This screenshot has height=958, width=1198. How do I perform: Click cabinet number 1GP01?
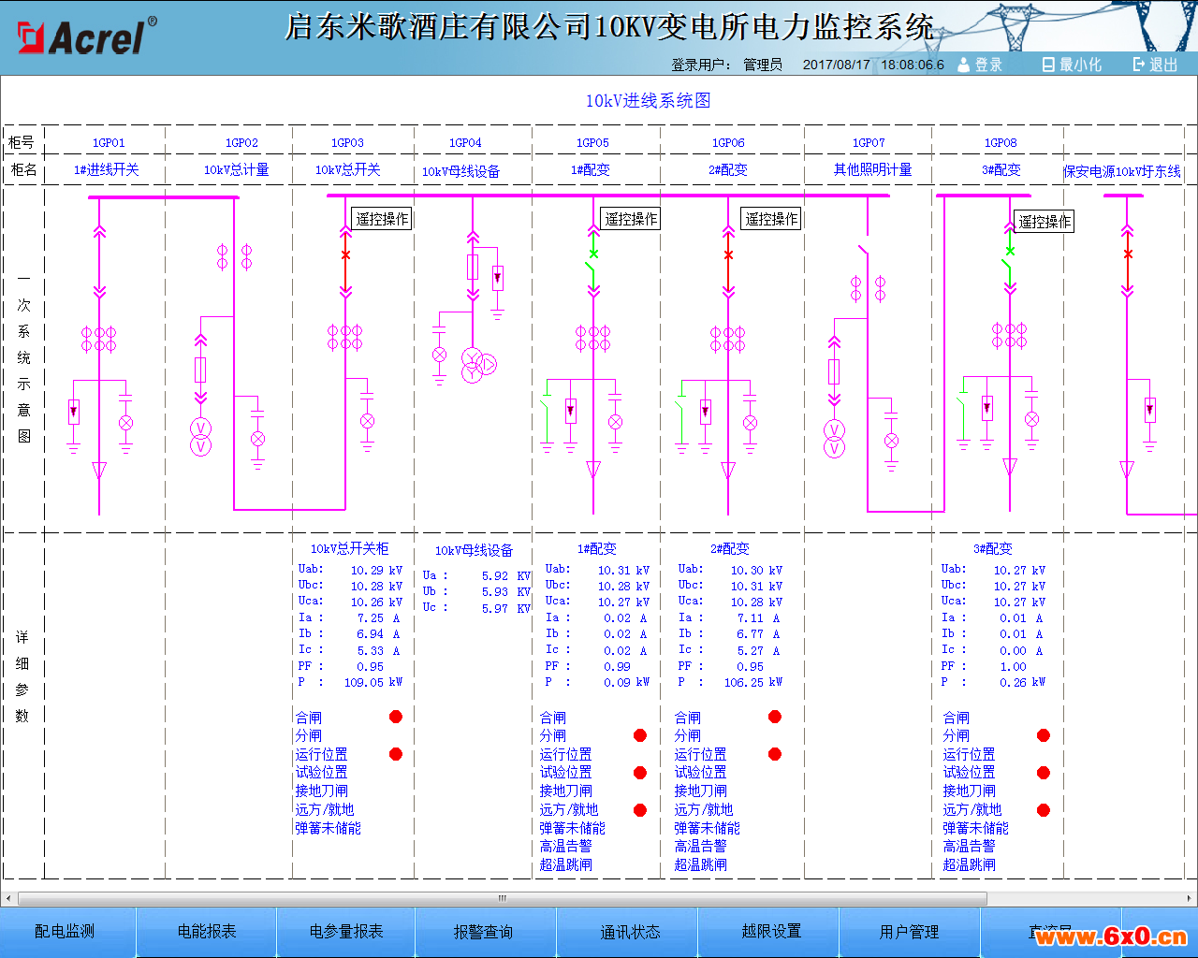click(109, 143)
